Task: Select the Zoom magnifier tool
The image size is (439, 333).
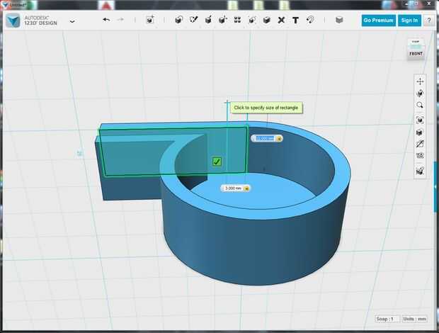Action: [420, 105]
